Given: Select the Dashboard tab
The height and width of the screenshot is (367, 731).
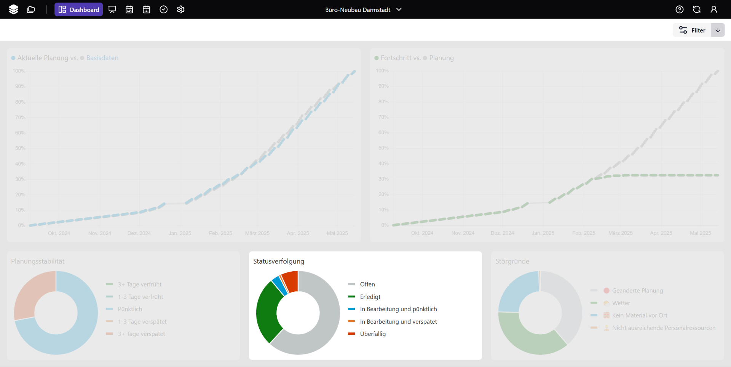Looking at the screenshot, I should [79, 9].
